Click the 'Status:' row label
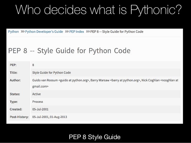The height and width of the screenshot is (143, 191). click(15, 94)
